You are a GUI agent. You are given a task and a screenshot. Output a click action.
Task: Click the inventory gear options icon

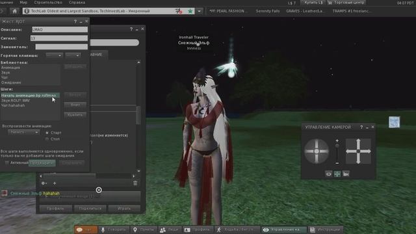click(44, 183)
